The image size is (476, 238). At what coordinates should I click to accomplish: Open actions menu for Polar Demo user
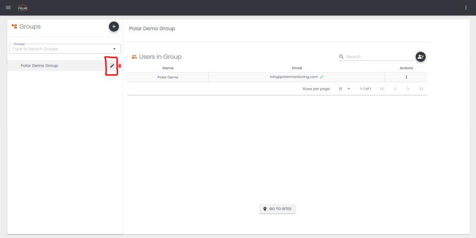coord(406,77)
